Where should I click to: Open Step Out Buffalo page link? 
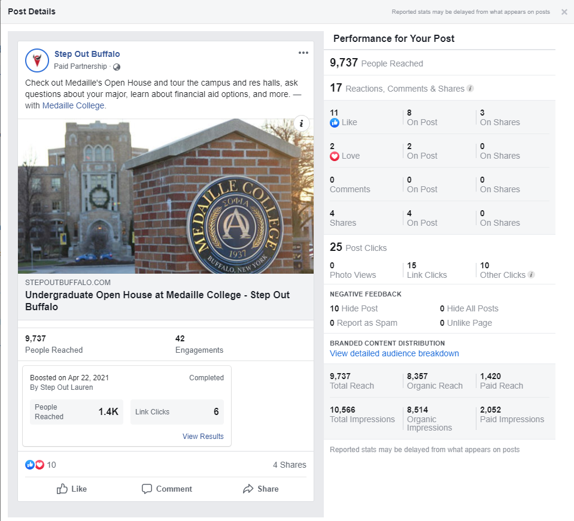tap(87, 54)
